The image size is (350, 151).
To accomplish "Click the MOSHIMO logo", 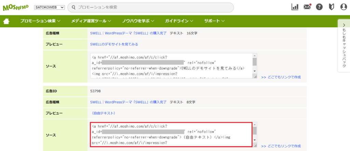I will click(x=16, y=8).
